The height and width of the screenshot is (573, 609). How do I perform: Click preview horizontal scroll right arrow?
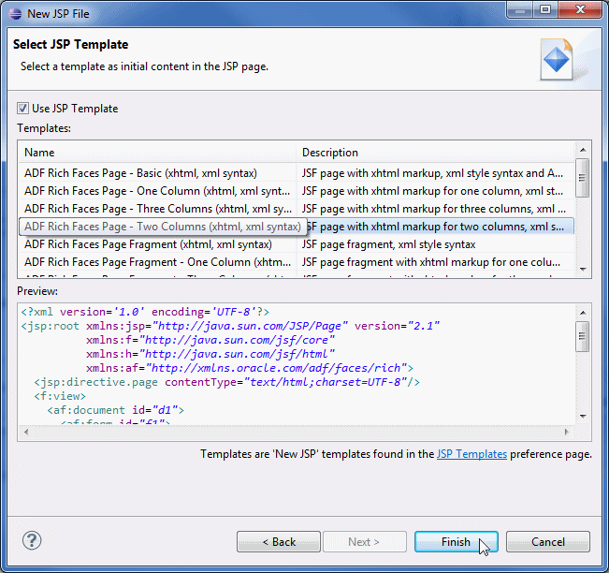pyautogui.click(x=567, y=432)
